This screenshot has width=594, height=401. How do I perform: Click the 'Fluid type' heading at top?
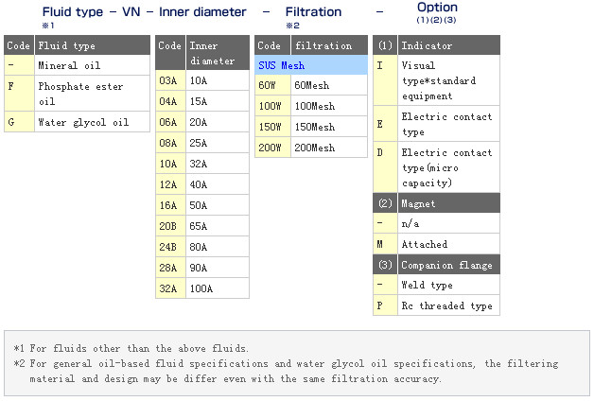pyautogui.click(x=74, y=12)
